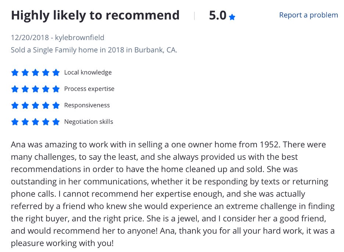Click the fifth star of Local knowledge
Screen dimensions: 344x252
click(56, 72)
